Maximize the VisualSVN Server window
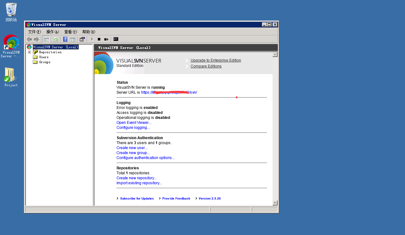 [x=269, y=25]
